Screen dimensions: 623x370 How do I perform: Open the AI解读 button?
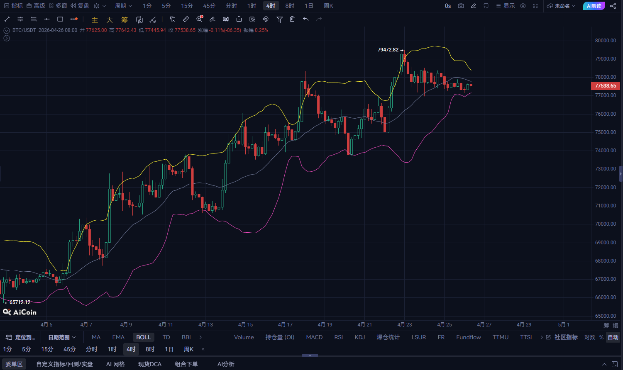coord(594,6)
